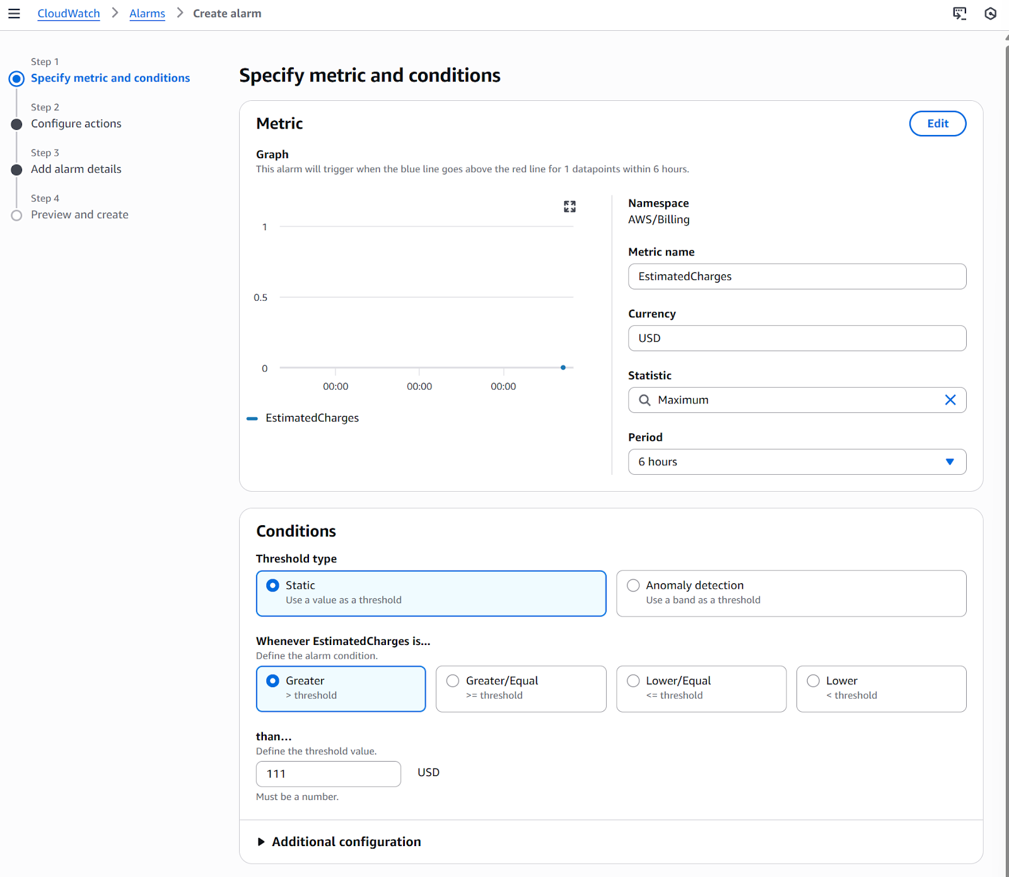Go to Step 2 Configure actions
The height and width of the screenshot is (877, 1009).
coord(76,124)
